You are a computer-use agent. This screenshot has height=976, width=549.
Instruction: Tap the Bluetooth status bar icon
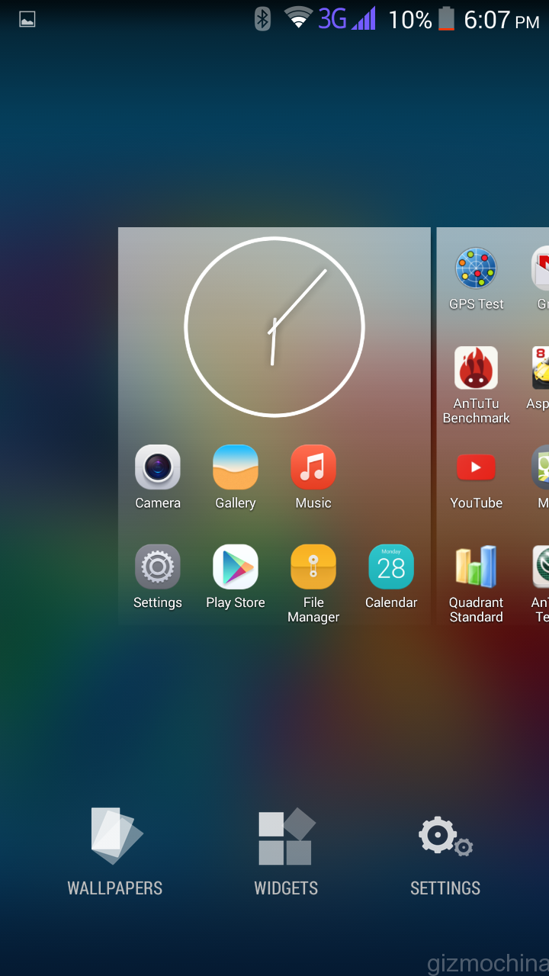[x=262, y=19]
